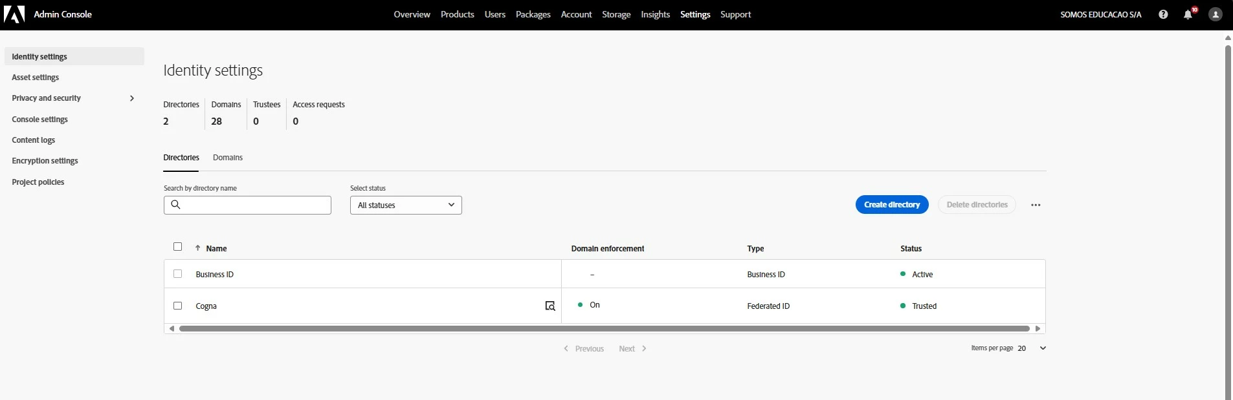Image resolution: width=1233 pixels, height=400 pixels.
Task: Open the Items per page dropdown
Action: 1031,348
